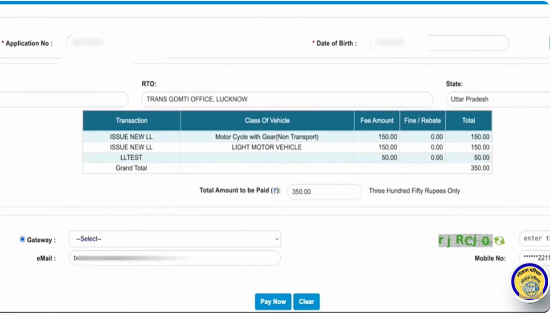Select the RTO field showing Trans Gomti Office
Viewport: 552px width, 316px height.
287,99
